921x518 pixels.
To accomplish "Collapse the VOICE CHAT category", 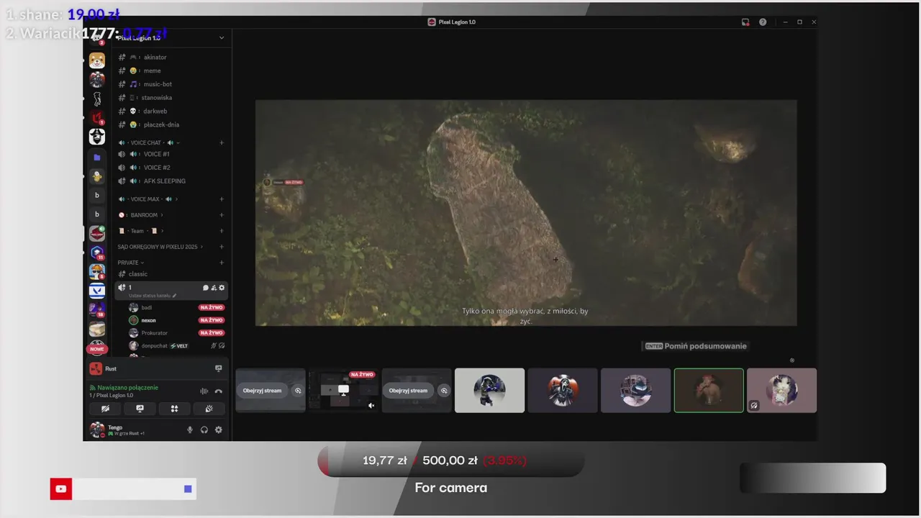I will pos(149,142).
